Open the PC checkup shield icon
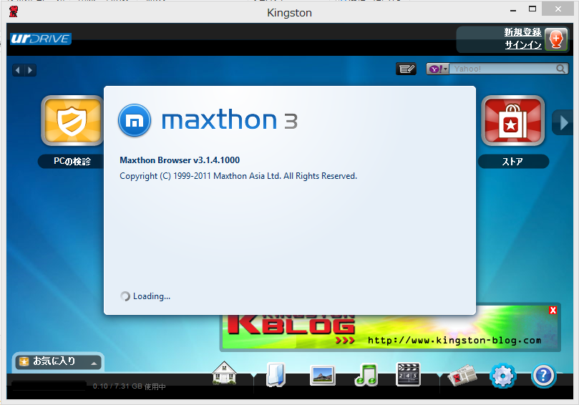The image size is (579, 405). pyautogui.click(x=72, y=120)
